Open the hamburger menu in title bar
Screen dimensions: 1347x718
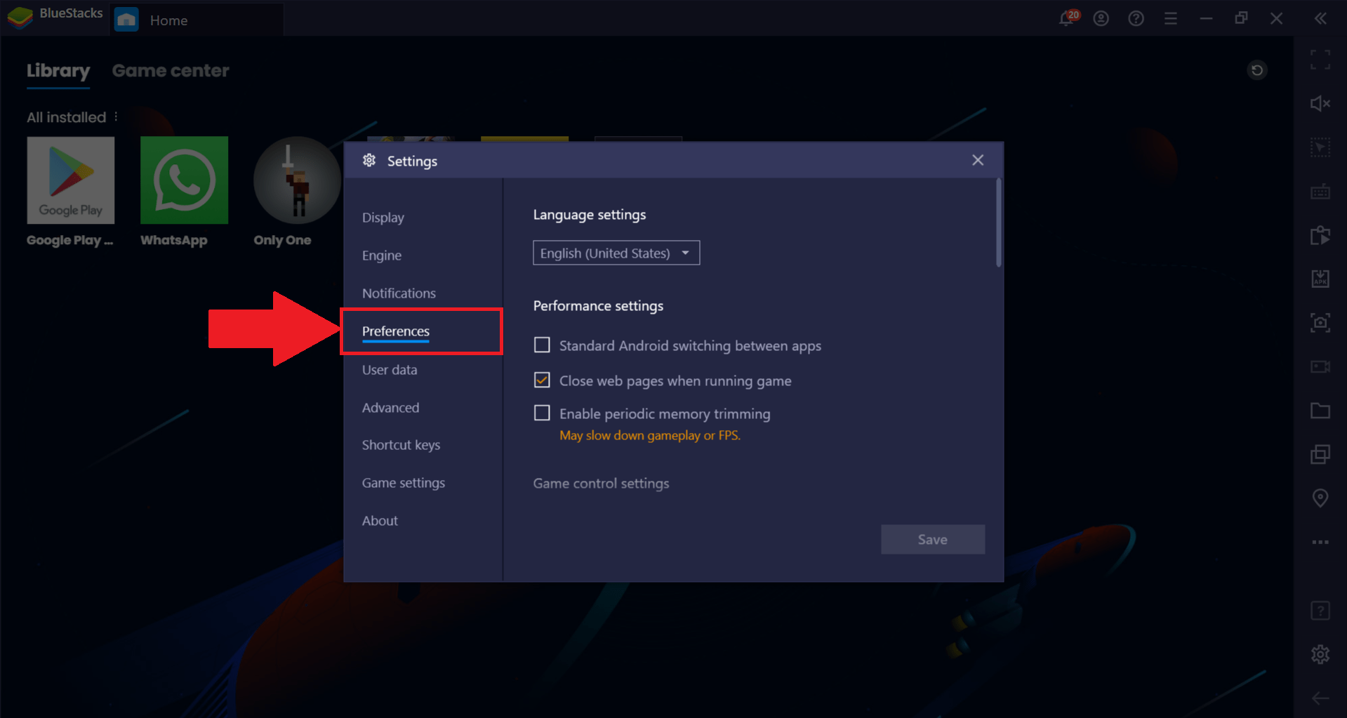click(1170, 19)
